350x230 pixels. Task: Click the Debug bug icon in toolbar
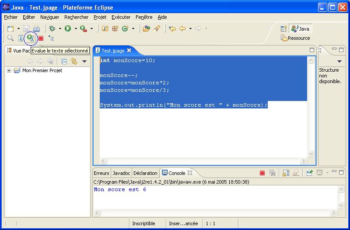point(52,28)
